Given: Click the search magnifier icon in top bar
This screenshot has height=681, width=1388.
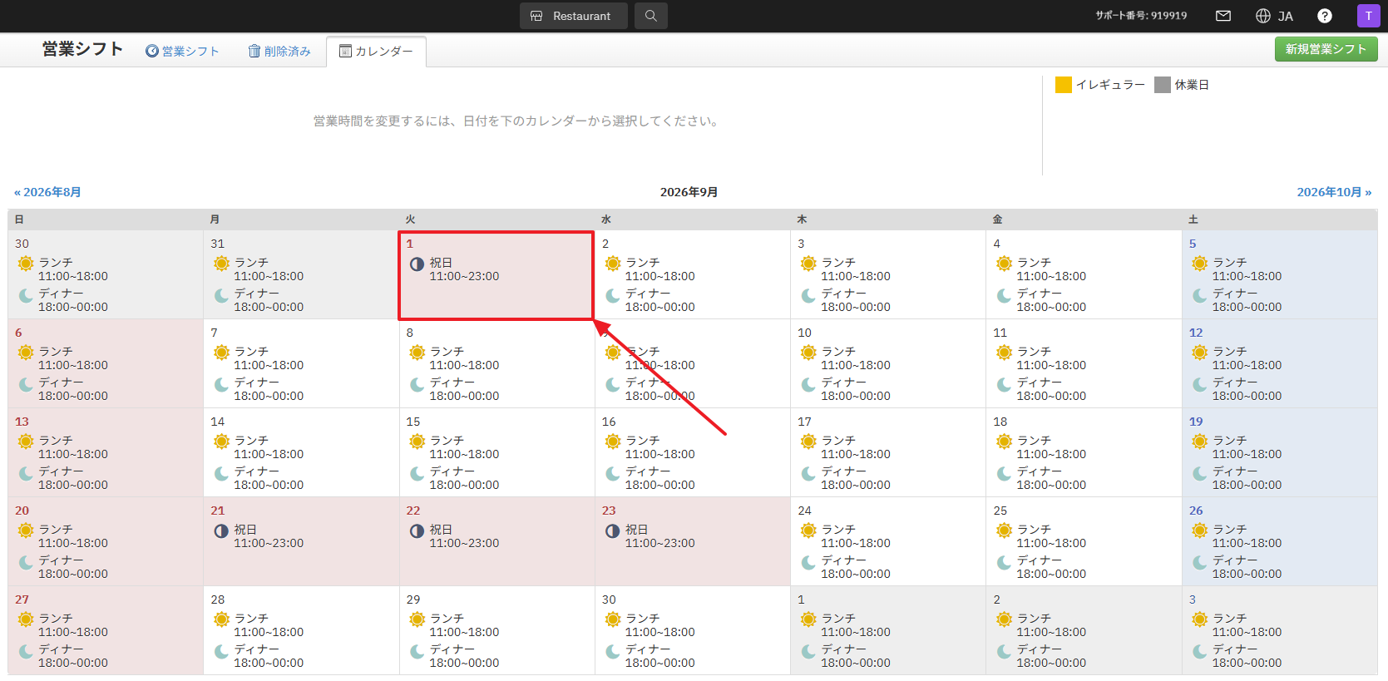Looking at the screenshot, I should click(x=651, y=16).
